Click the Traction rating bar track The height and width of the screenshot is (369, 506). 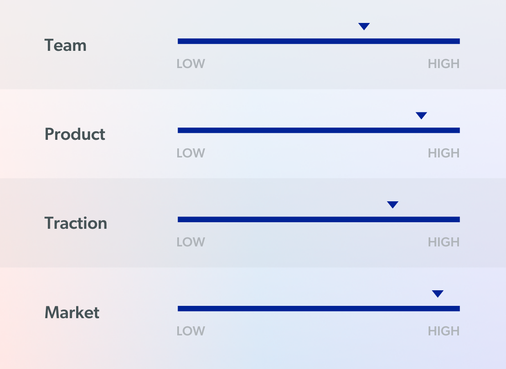[319, 219]
